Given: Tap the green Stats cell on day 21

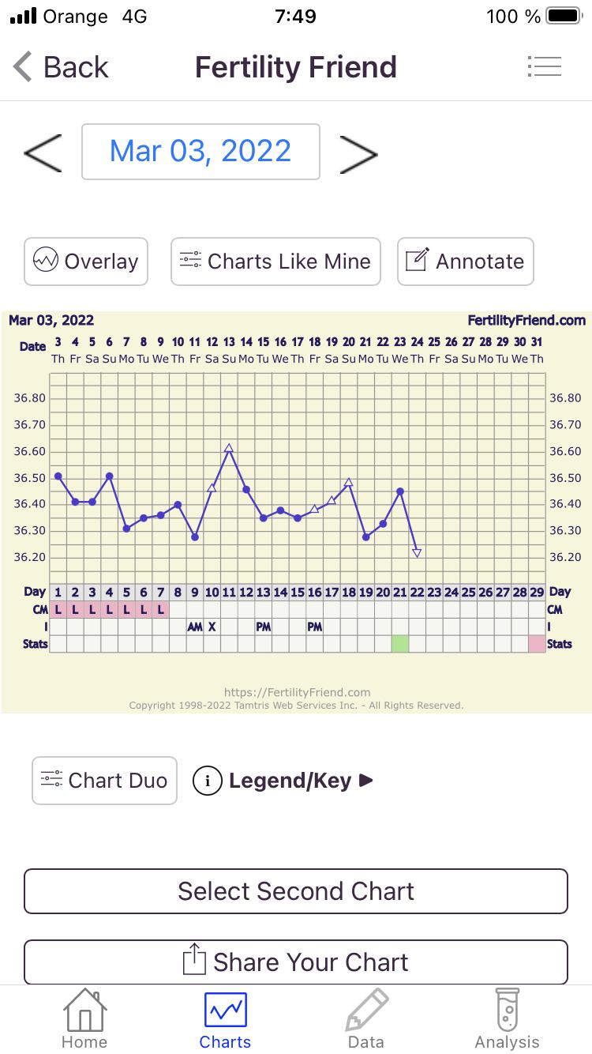Looking at the screenshot, I should click(x=400, y=644).
